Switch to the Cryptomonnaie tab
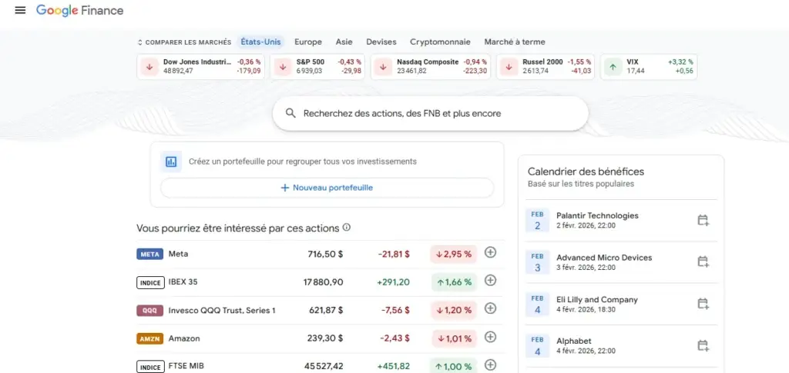The height and width of the screenshot is (373, 789). click(x=440, y=42)
